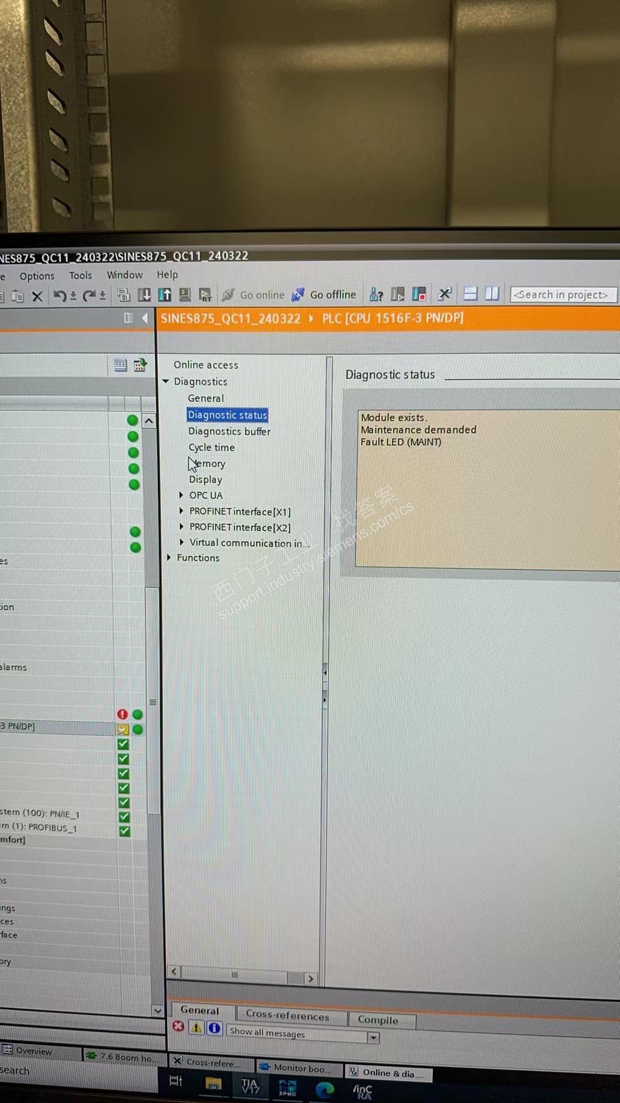Click Task View taskbar icon
620x1103 pixels.
pyautogui.click(x=176, y=1081)
